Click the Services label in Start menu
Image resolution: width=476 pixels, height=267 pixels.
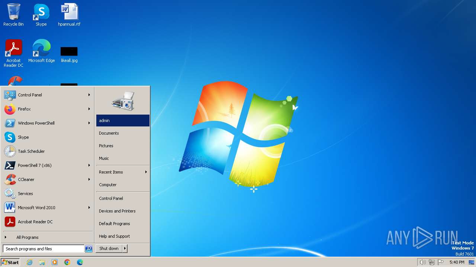[x=25, y=194]
